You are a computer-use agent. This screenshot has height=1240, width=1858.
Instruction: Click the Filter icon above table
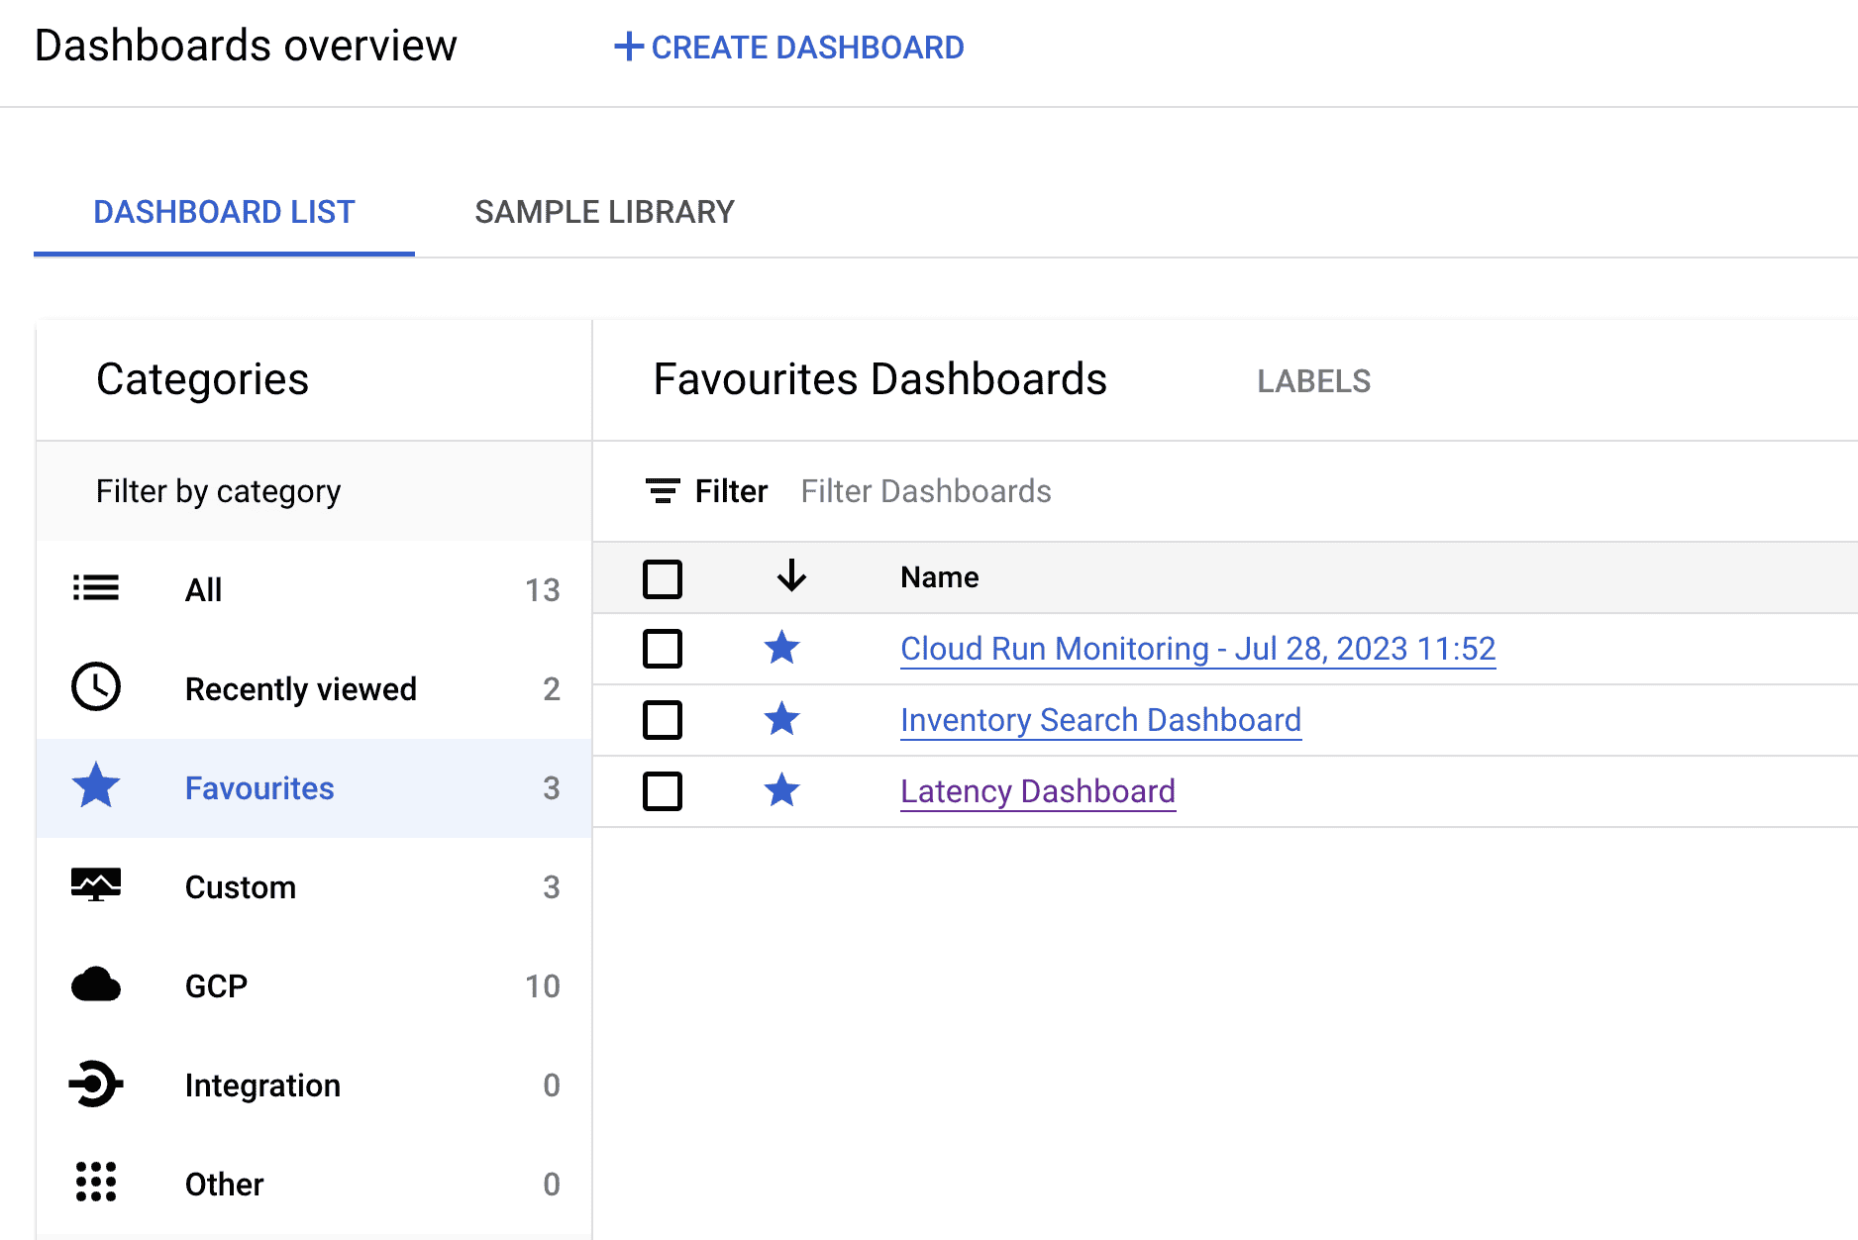tap(663, 491)
